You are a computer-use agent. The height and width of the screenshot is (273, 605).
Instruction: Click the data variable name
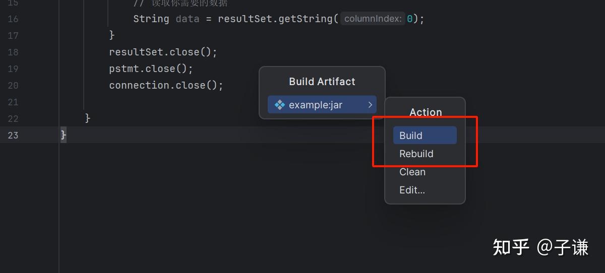188,19
